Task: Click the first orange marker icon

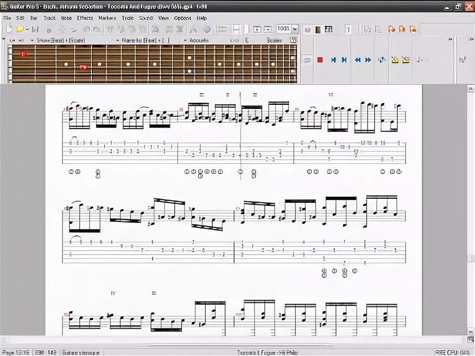Action: (x=391, y=29)
